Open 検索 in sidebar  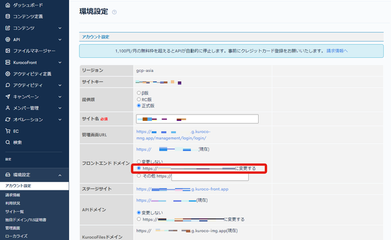coord(18,142)
